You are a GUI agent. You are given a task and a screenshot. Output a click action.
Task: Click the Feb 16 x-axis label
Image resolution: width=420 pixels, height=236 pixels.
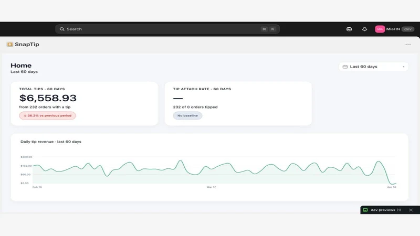[37, 187]
